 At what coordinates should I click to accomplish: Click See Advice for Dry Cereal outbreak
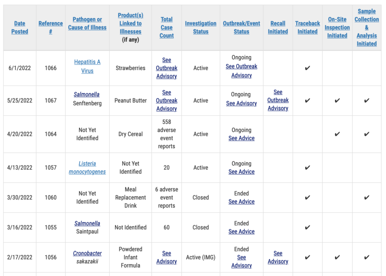(241, 138)
